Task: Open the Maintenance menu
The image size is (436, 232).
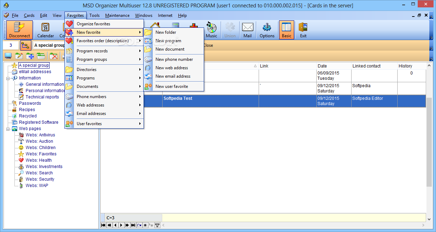Action: [117, 15]
